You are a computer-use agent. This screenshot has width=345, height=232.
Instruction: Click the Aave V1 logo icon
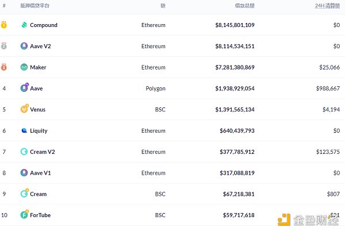pos(24,172)
